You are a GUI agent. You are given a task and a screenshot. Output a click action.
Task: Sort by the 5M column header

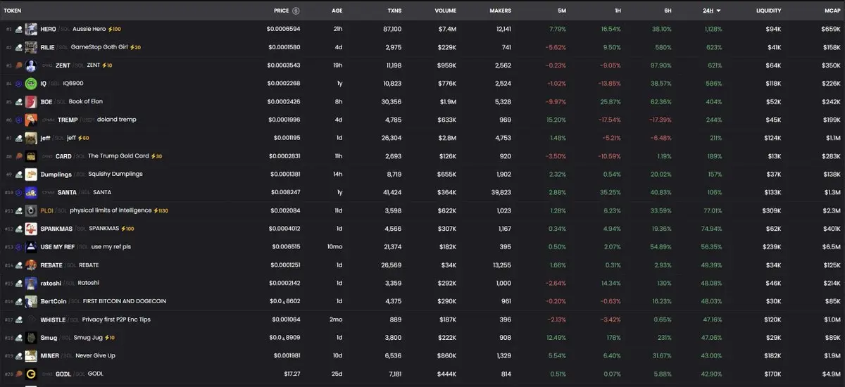561,11
